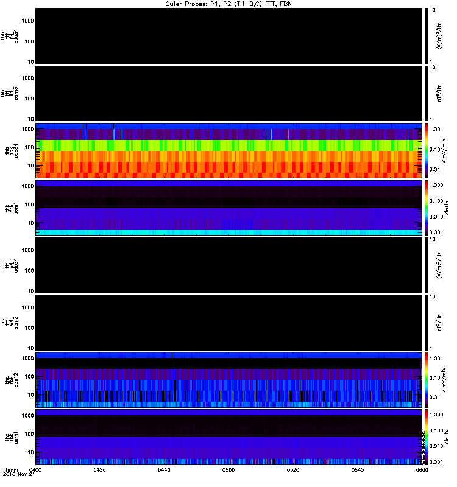Click the rainbow color bar of thc fbk edc12

tap(426, 380)
